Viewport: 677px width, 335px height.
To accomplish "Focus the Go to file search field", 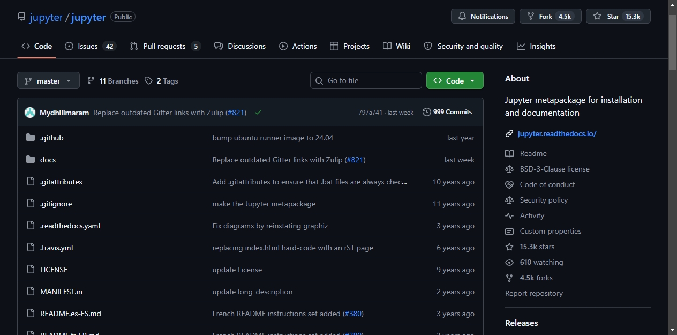I will [366, 80].
